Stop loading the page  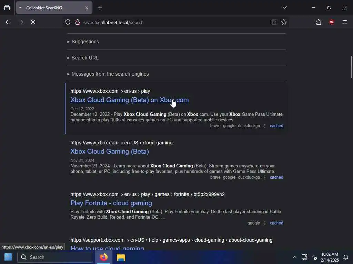point(33,22)
